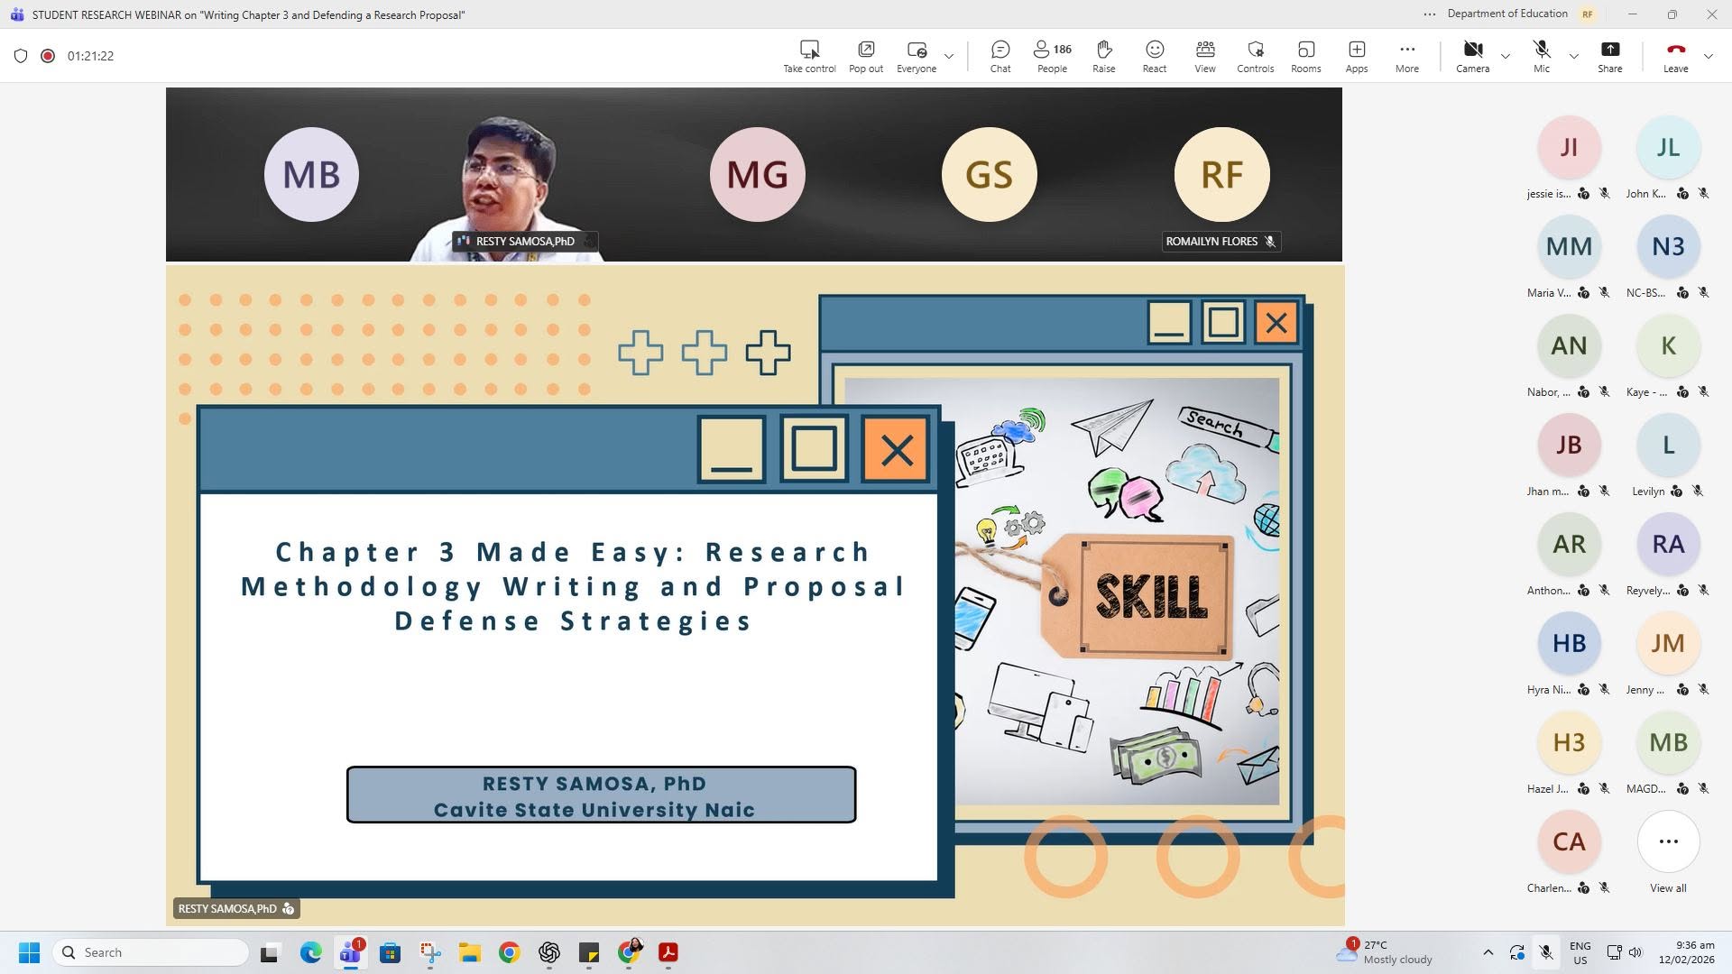Screen dimensions: 1732x974
Task: Open the clock showing 9:36 am
Action: pos(1686,952)
